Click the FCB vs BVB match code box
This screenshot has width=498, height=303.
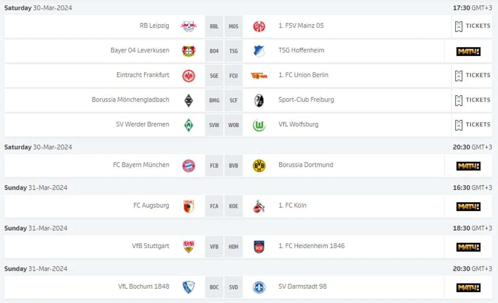tap(224, 165)
